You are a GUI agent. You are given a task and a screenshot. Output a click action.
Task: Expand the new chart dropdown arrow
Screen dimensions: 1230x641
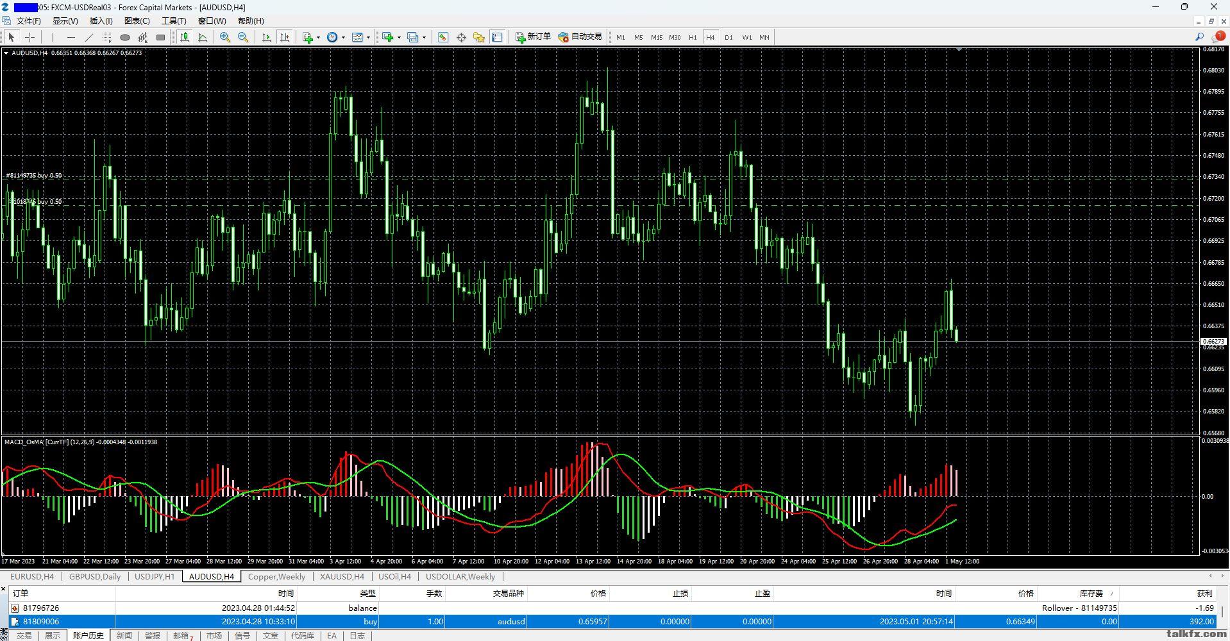(x=398, y=37)
